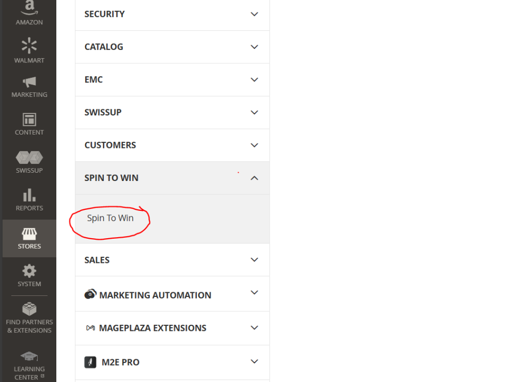Collapse the Spin To Win section
The width and height of the screenshot is (529, 382).
[x=254, y=178]
